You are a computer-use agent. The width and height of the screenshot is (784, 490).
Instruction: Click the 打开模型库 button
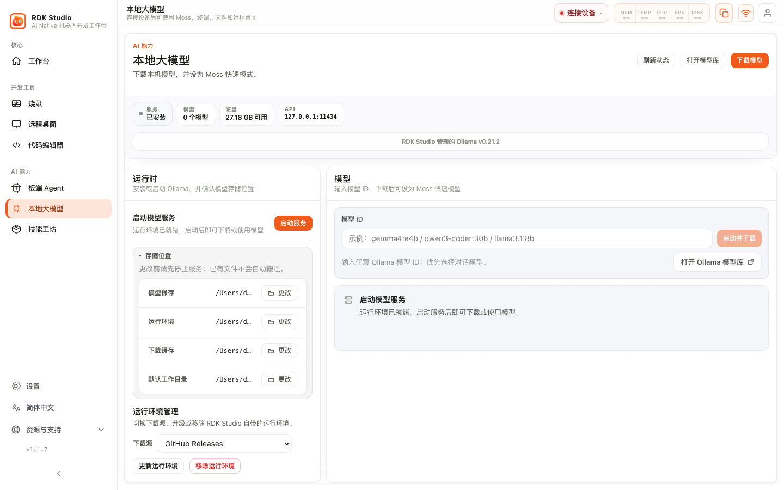pyautogui.click(x=703, y=60)
